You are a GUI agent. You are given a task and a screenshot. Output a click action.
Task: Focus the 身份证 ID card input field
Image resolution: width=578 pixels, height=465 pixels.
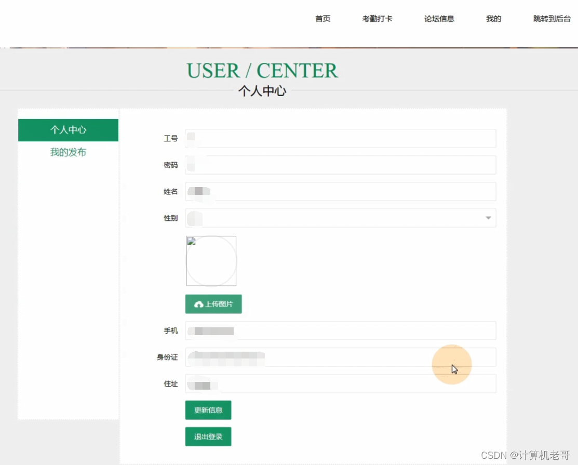click(x=341, y=357)
